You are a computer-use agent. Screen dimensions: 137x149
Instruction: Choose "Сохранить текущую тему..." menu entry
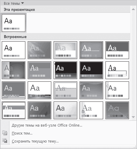(35, 141)
